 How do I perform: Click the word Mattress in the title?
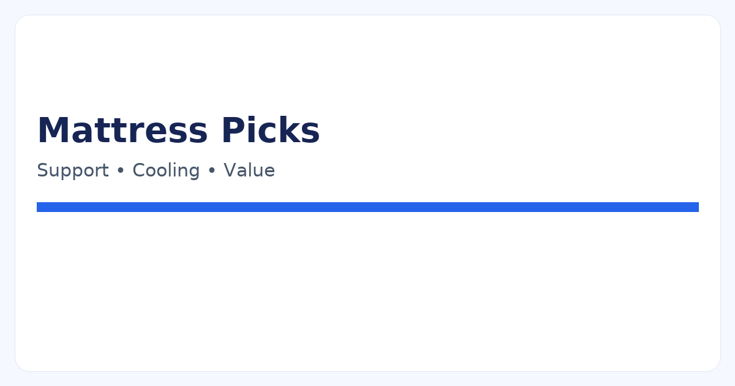pos(123,131)
